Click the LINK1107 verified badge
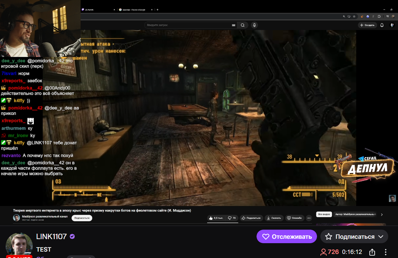Screen dimensions: 398x258 click(72, 236)
